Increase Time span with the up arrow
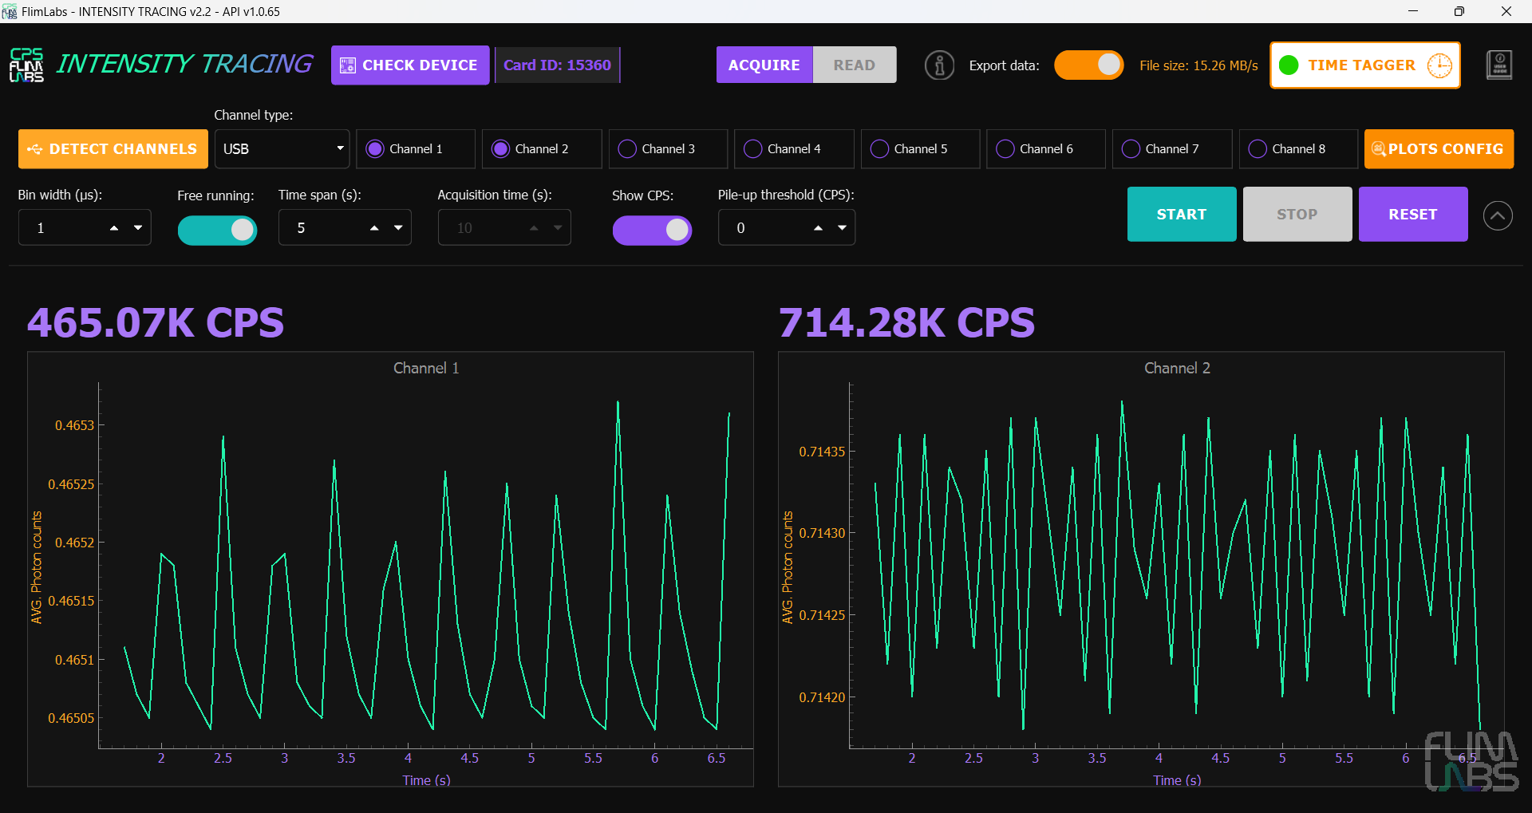Image resolution: width=1532 pixels, height=813 pixels. (374, 228)
